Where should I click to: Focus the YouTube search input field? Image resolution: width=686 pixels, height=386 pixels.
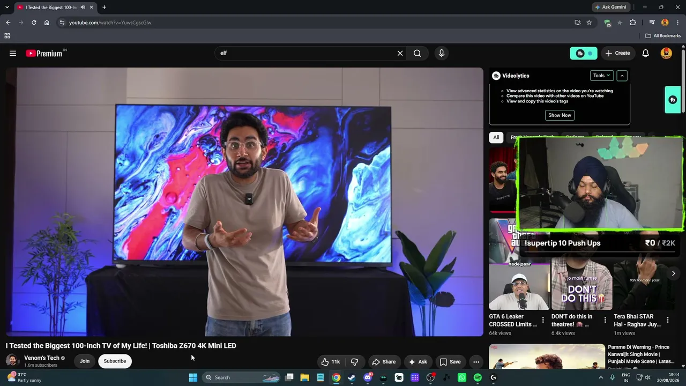305,53
